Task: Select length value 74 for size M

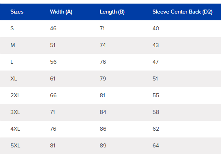Action: 103,45
